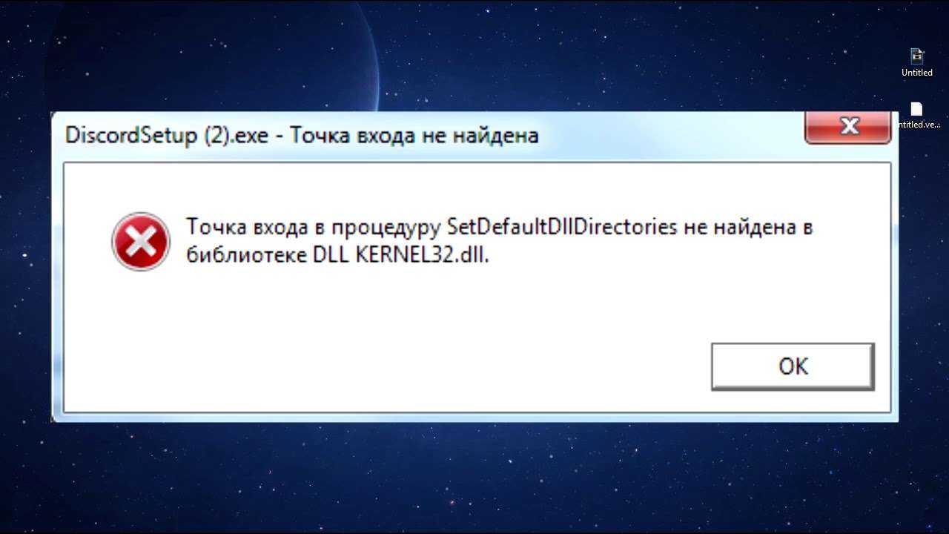Click the red error cross icon

click(x=141, y=241)
